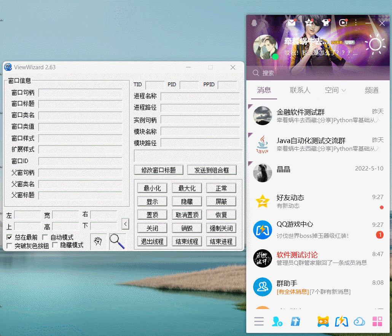Image resolution: width=392 pixels, height=336 pixels.
Task: Click the 退出线程 button
Action: 152,242
